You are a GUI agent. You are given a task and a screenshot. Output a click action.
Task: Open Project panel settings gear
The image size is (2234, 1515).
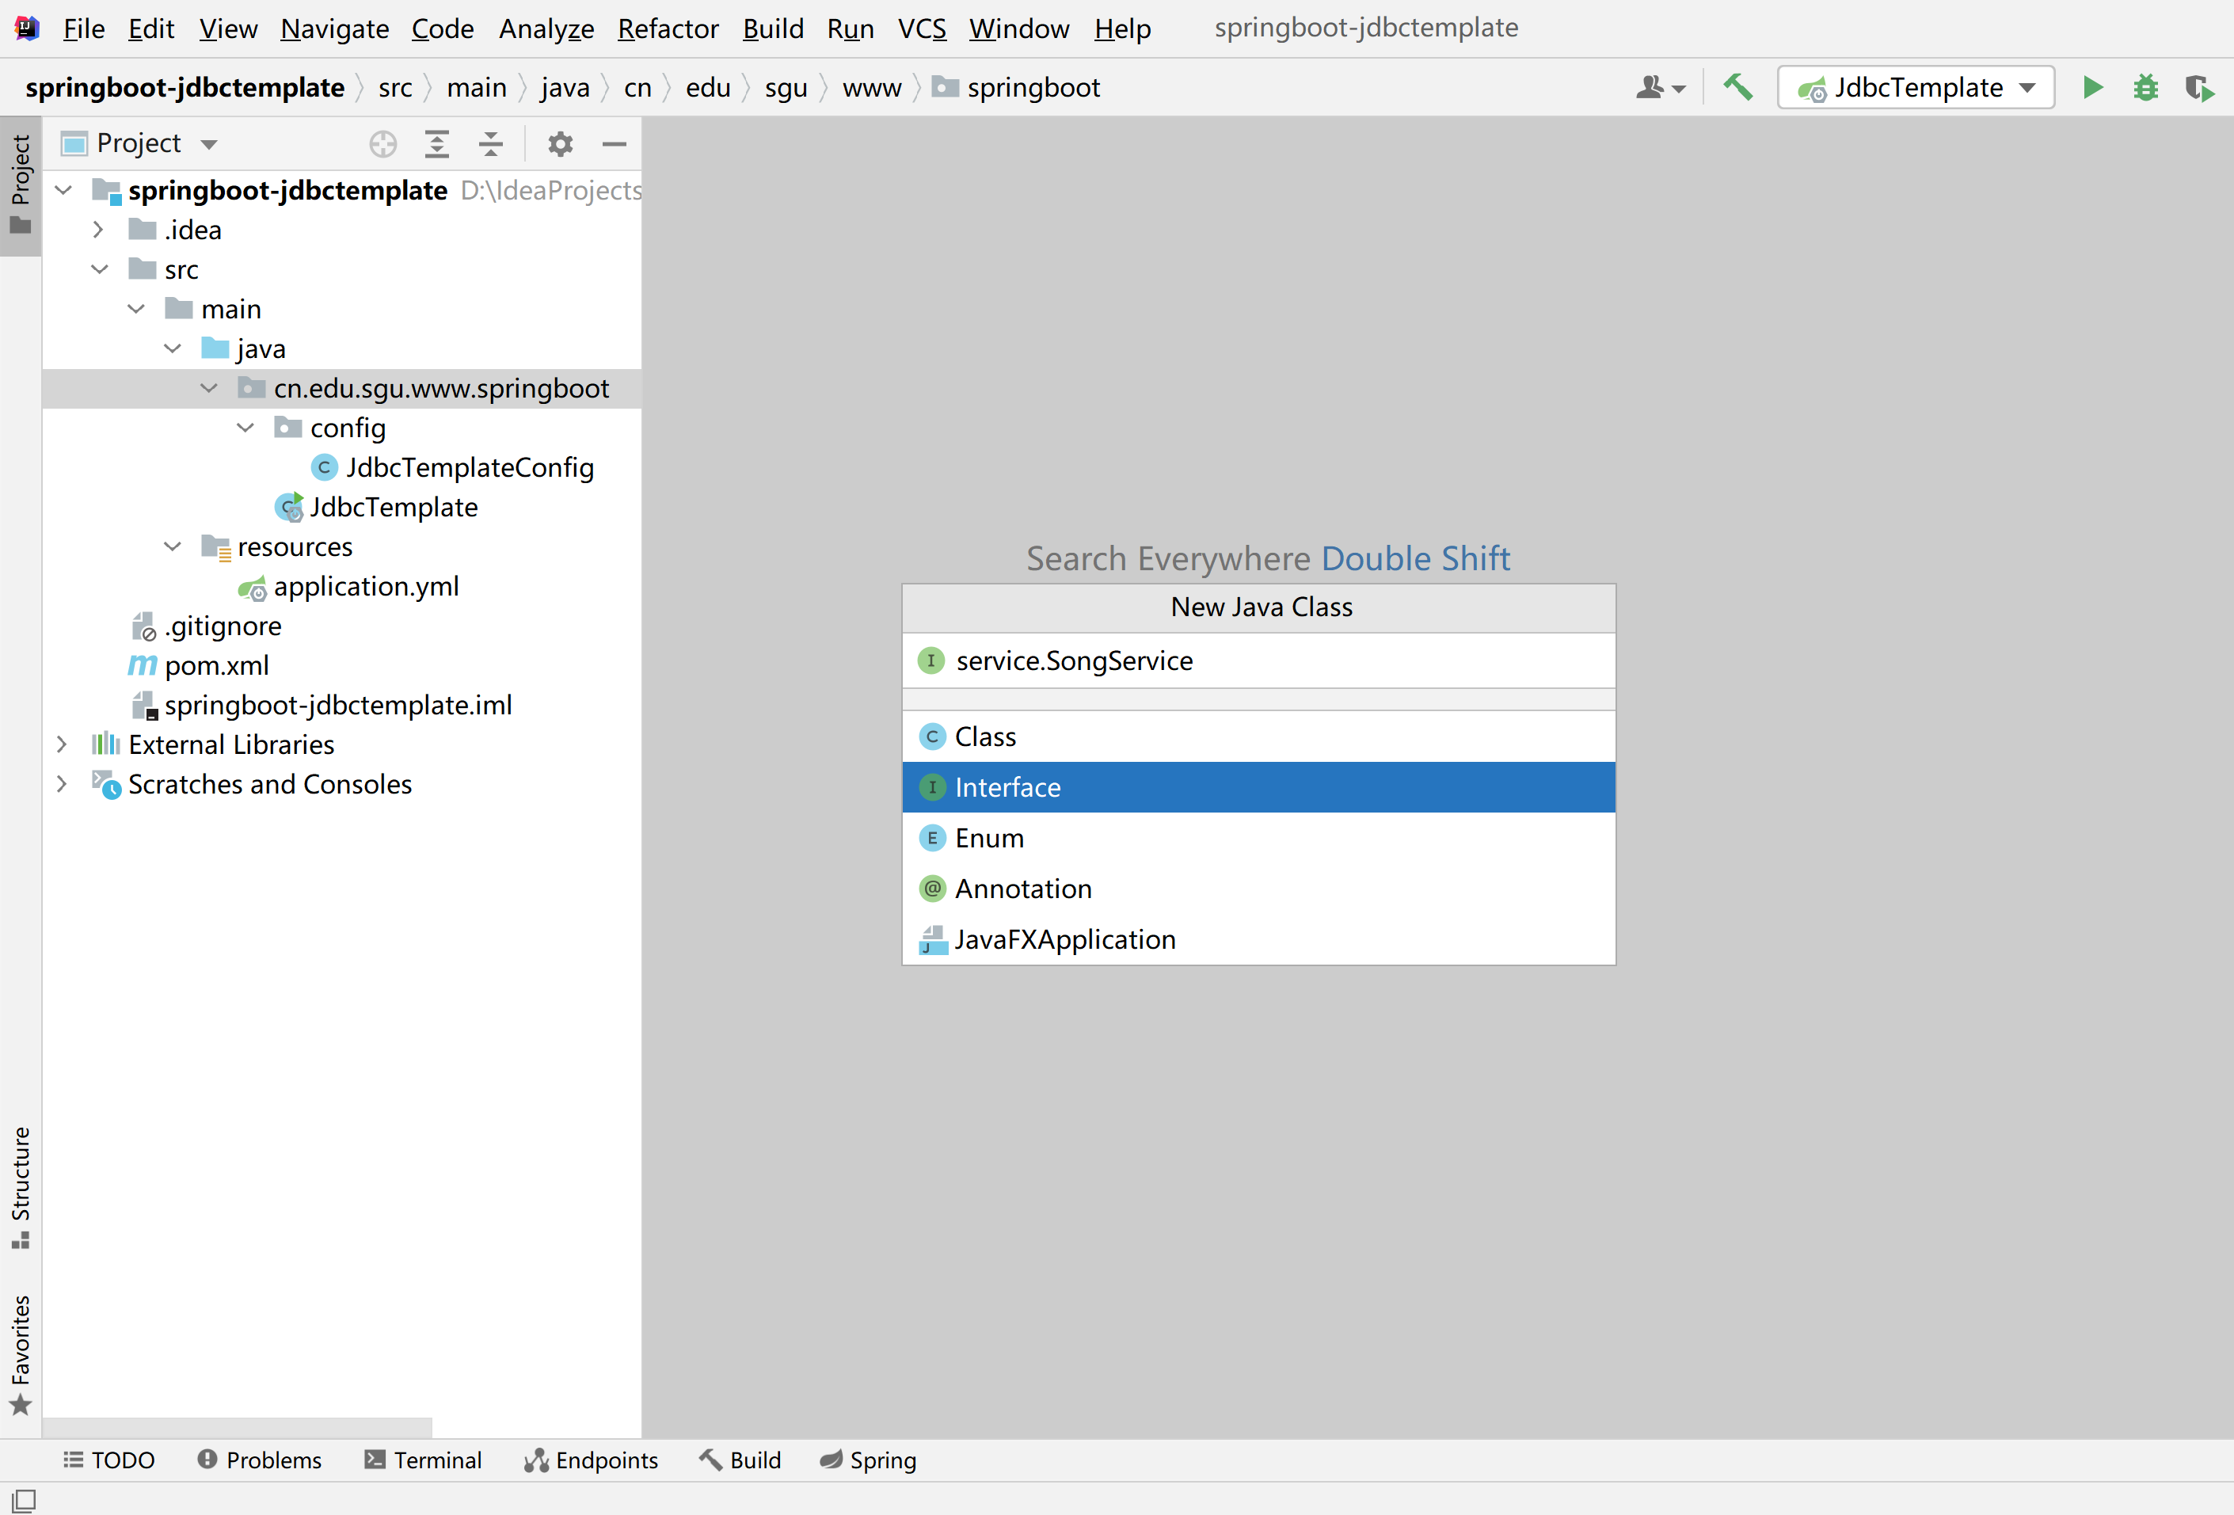pyautogui.click(x=561, y=144)
